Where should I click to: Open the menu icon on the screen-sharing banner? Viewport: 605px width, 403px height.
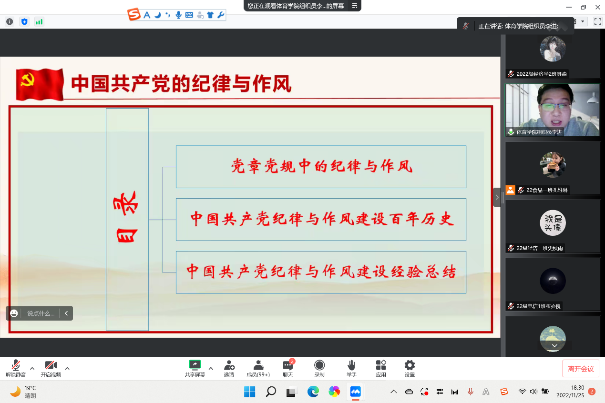click(355, 6)
